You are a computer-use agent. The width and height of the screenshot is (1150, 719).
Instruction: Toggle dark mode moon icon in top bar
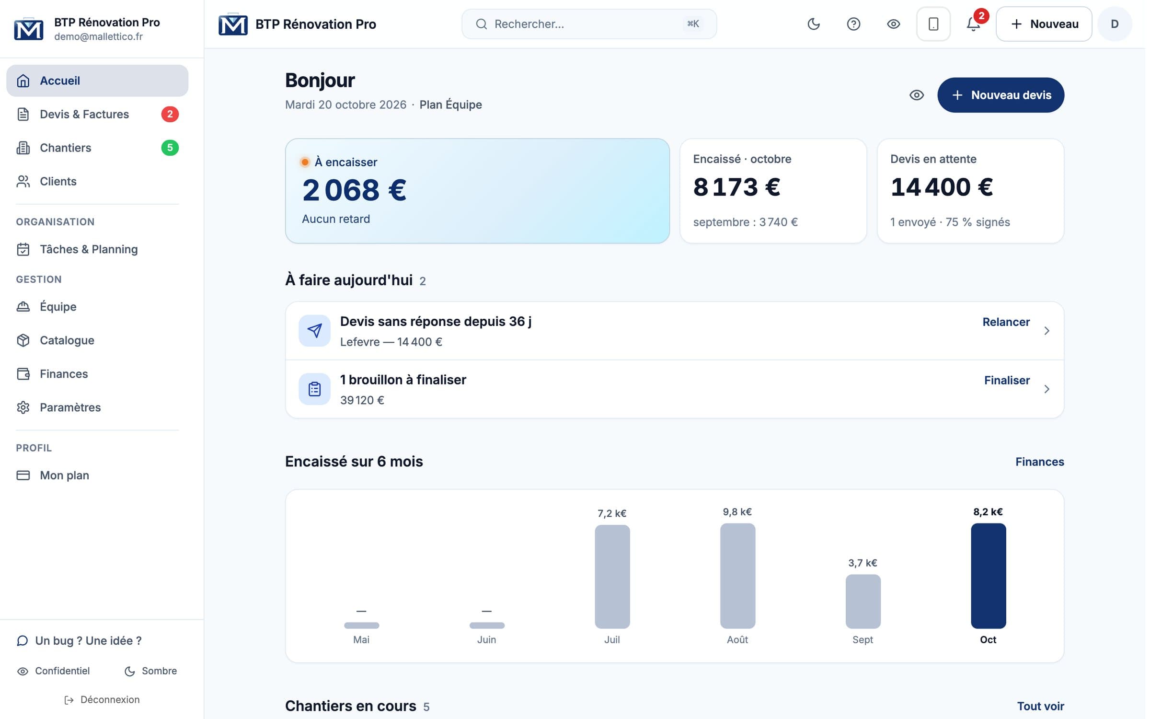tap(813, 24)
